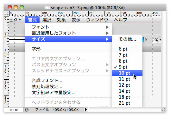Choose その他... in size submenu
Image resolution: width=170 pixels, height=116 pixels.
(127, 39)
